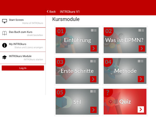The image size is (156, 117).
Task: Click the graduation cap icon for INTROkurs Module
Action: tap(5, 57)
